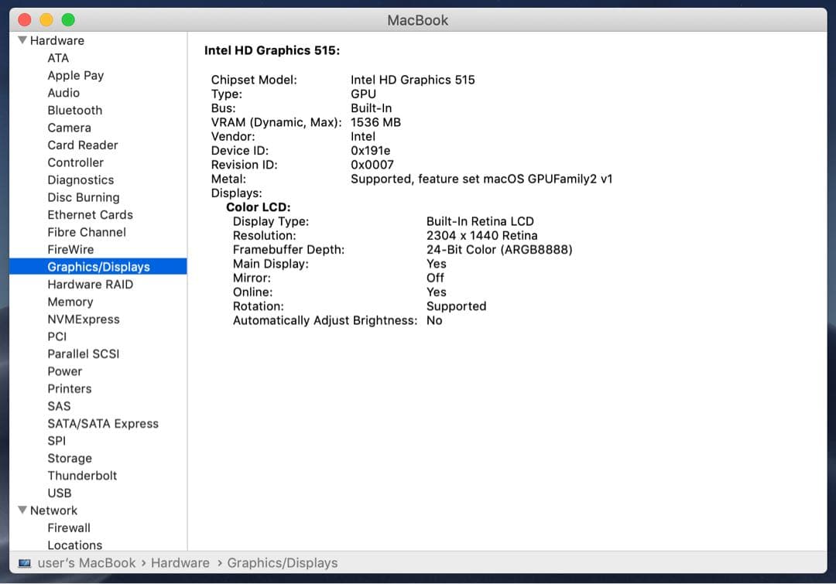The height and width of the screenshot is (584, 836).
Task: Show the Thunderbolt information
Action: point(82,476)
